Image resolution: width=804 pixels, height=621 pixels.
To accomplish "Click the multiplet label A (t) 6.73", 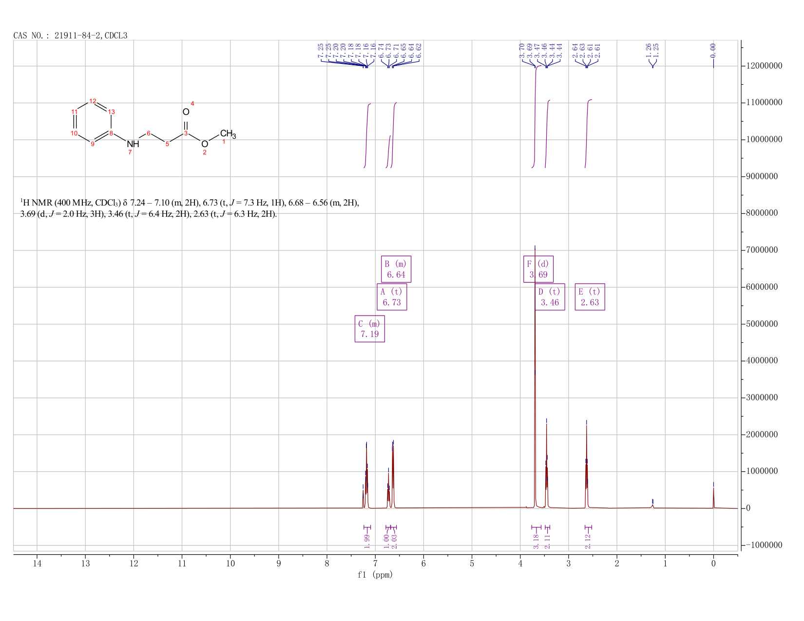I will 392,297.
